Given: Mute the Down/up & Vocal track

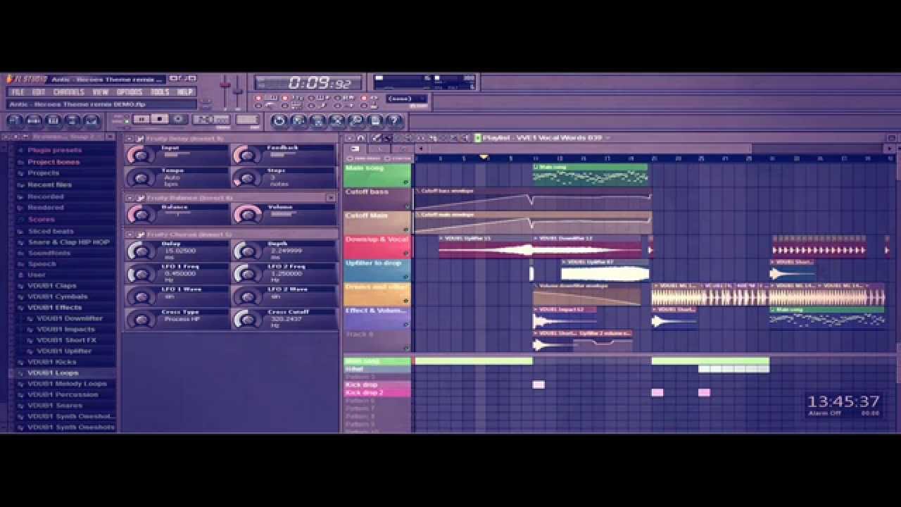Looking at the screenshot, I should pyautogui.click(x=405, y=254).
